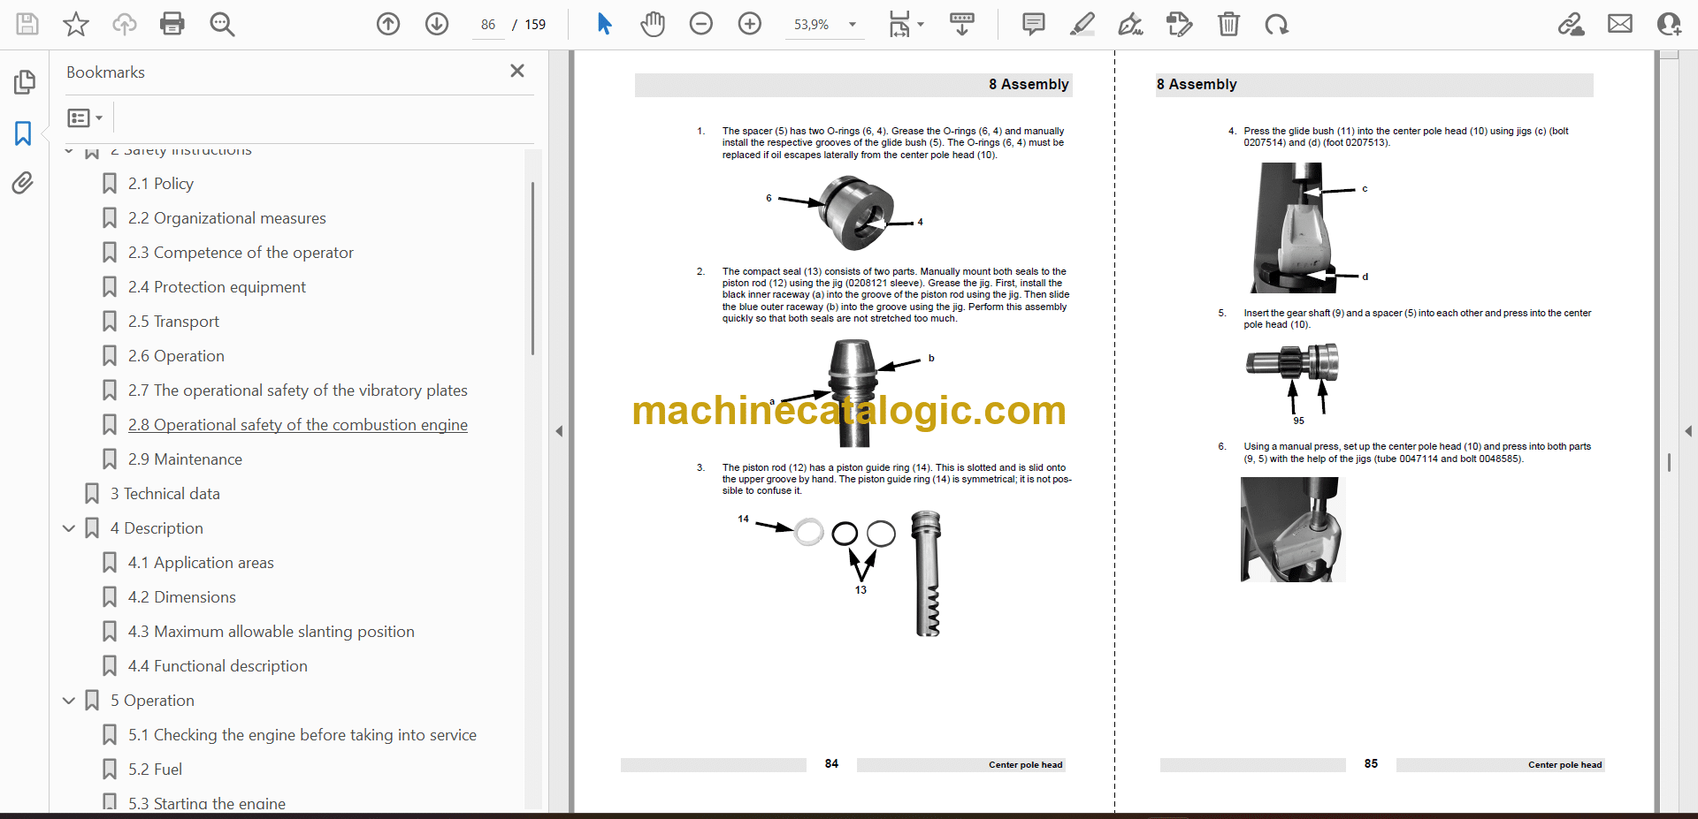The image size is (1698, 819).
Task: Toggle page thumbnails panel
Action: point(24,82)
